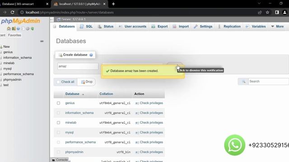
Task: Sort by Database column header
Action: pyautogui.click(x=72, y=94)
